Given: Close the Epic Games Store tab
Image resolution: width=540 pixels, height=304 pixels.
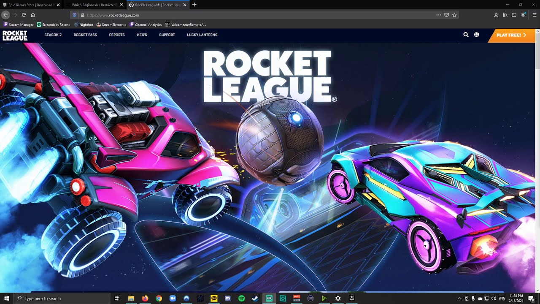Looking at the screenshot, I should [58, 5].
